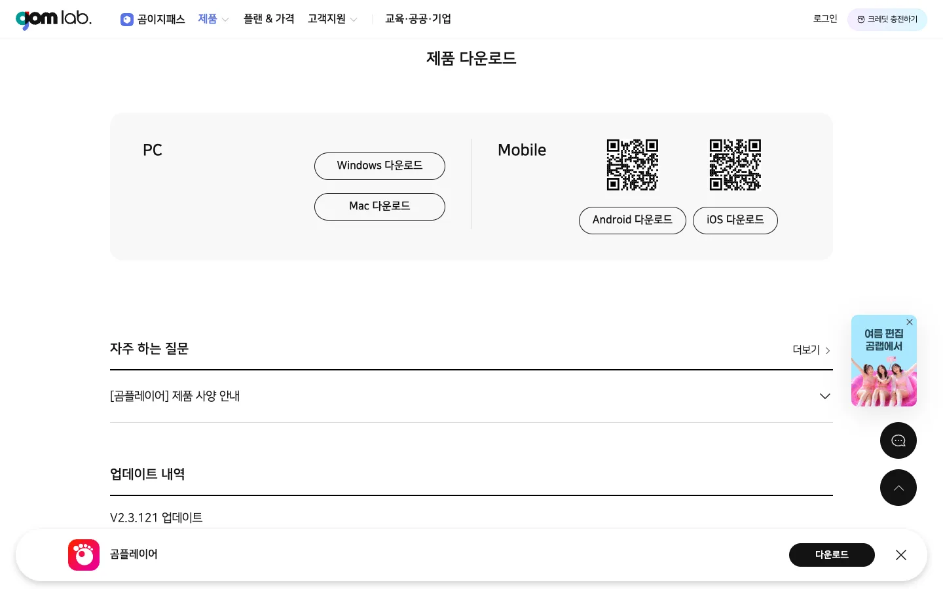Expand the 고객지원 menu
943x589 pixels.
click(333, 19)
